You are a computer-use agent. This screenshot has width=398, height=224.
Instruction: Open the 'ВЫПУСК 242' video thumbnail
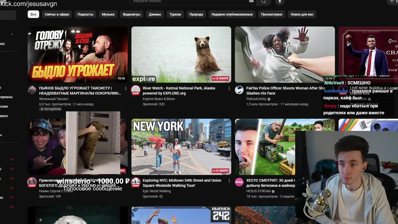[181, 215]
